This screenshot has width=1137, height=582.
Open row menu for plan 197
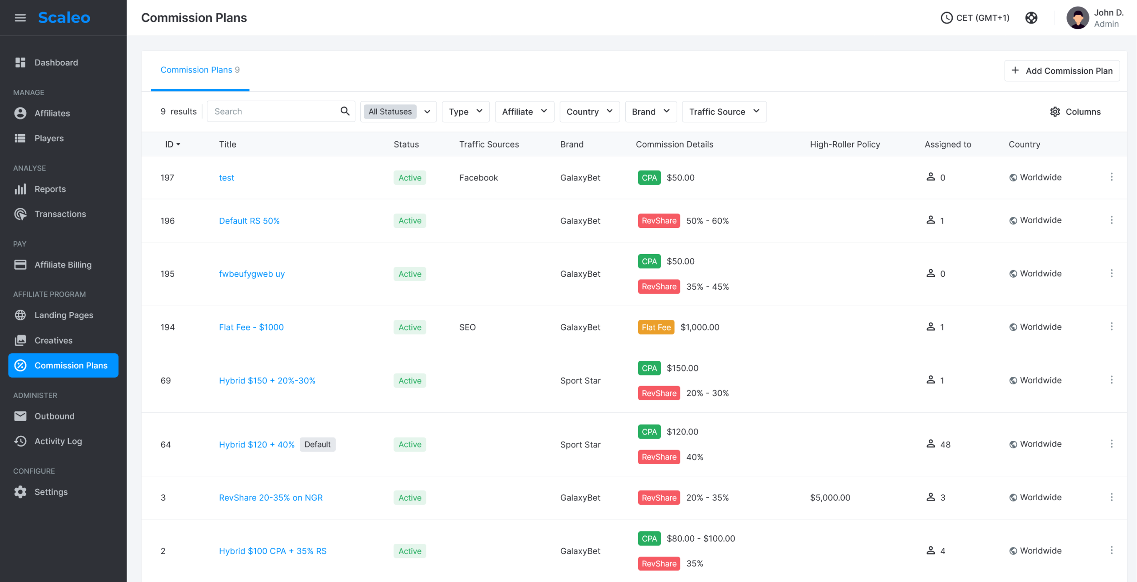coord(1111,177)
